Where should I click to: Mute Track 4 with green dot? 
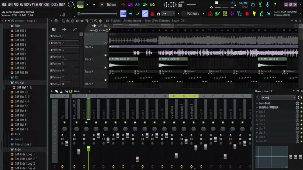click(x=105, y=80)
